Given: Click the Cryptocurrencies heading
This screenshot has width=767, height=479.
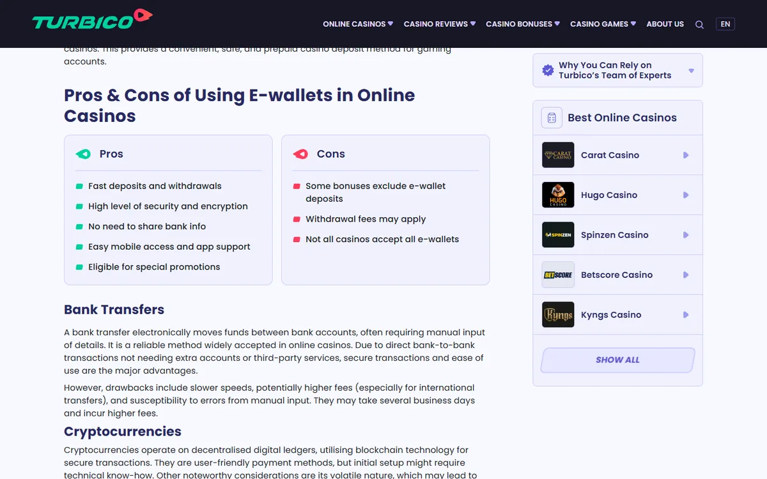Looking at the screenshot, I should point(123,431).
